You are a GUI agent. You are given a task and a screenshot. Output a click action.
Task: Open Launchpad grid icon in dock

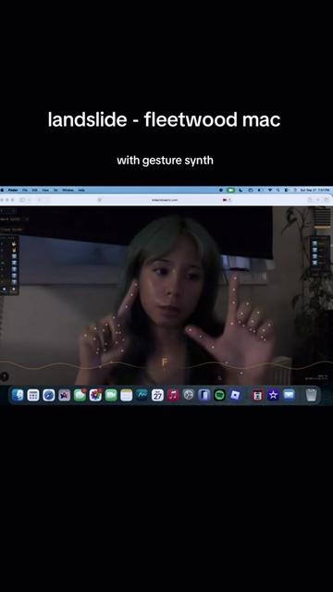(x=33, y=395)
